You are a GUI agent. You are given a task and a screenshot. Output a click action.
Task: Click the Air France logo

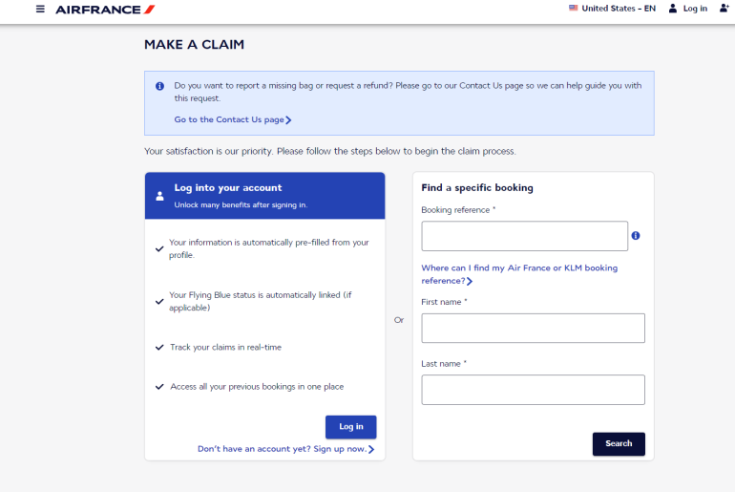point(105,10)
